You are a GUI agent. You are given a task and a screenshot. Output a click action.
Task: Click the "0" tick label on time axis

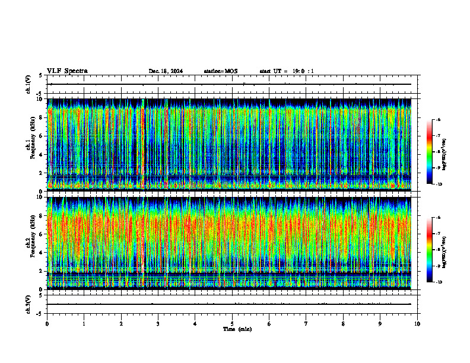click(47, 324)
